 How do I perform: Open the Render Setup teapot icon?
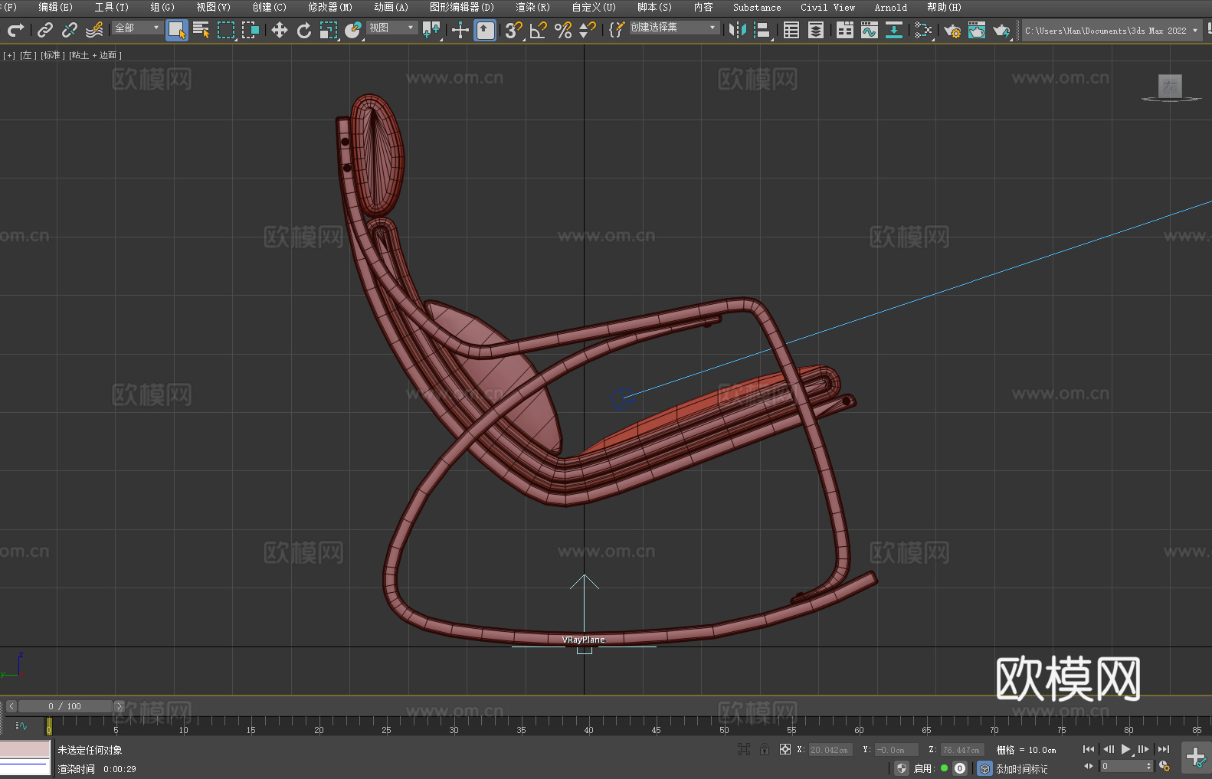[952, 30]
